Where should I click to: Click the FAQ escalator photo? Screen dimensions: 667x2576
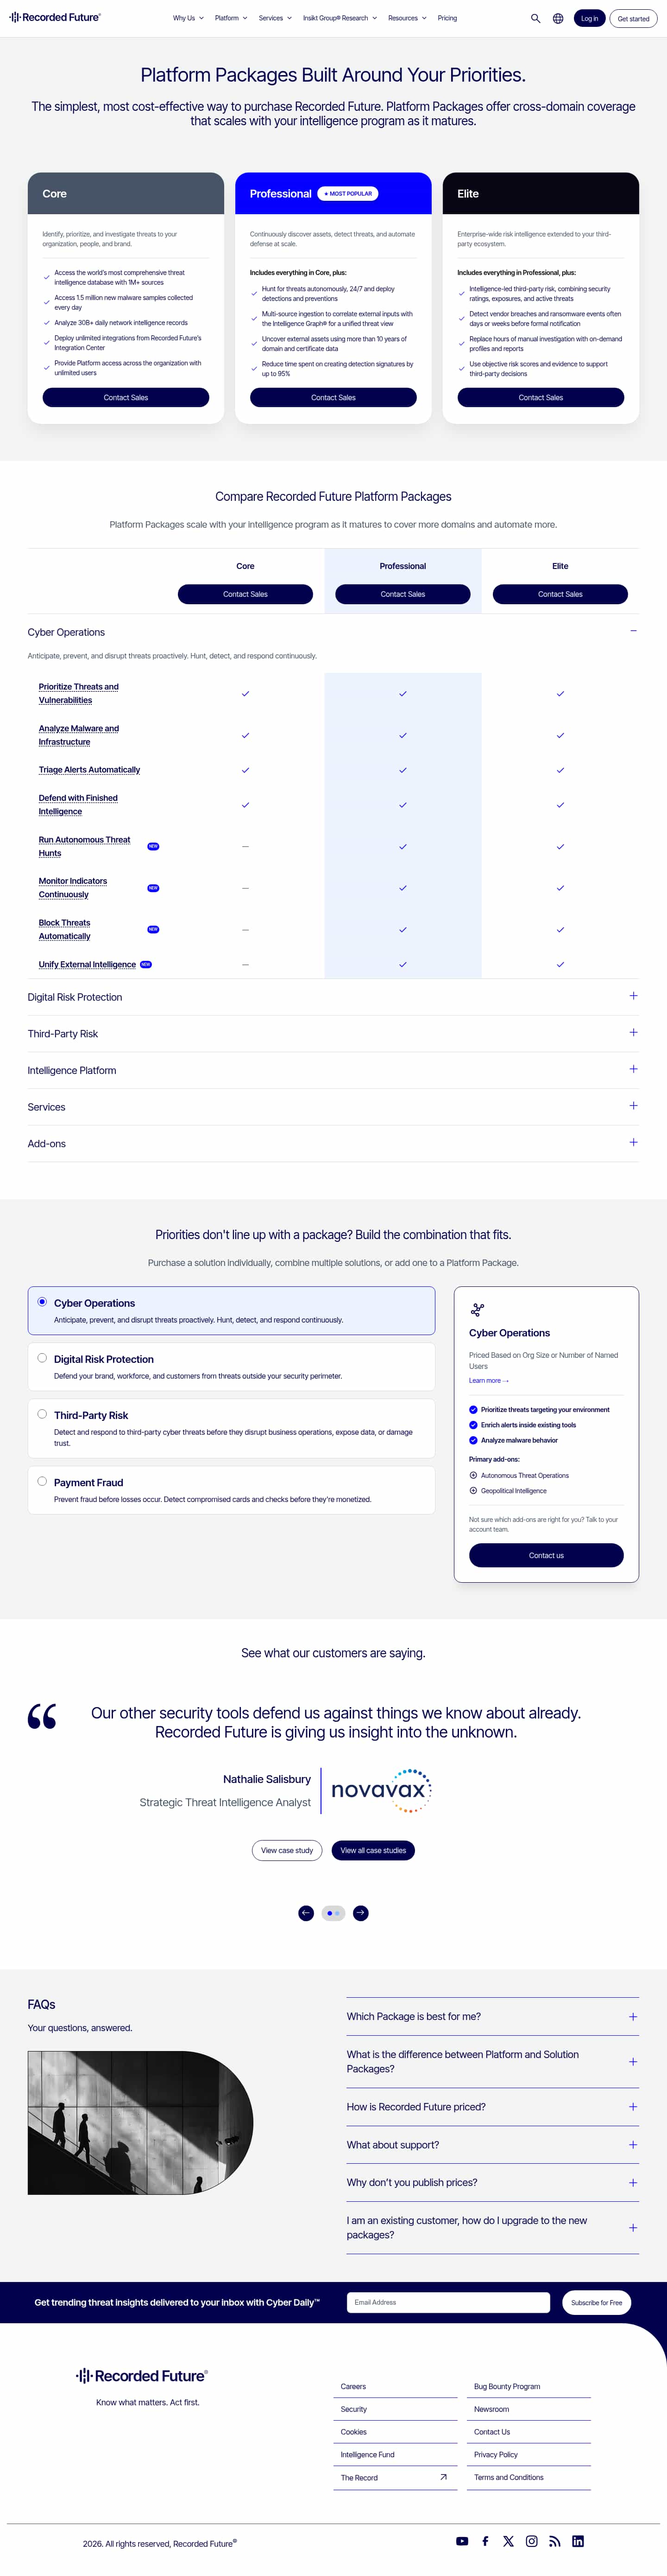click(x=140, y=2123)
